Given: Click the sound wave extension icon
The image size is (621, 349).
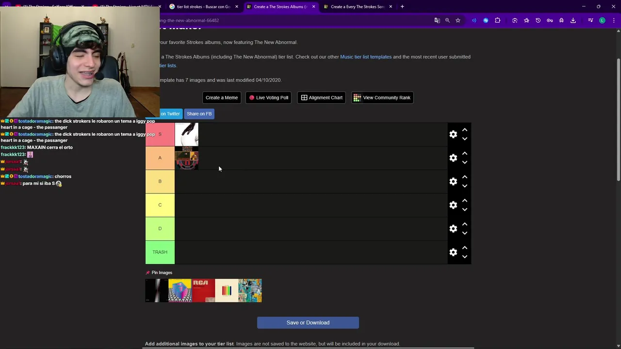Looking at the screenshot, I should (x=474, y=20).
